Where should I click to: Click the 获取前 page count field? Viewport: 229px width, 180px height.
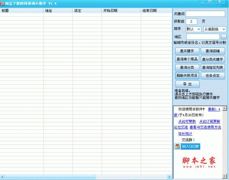191,21
